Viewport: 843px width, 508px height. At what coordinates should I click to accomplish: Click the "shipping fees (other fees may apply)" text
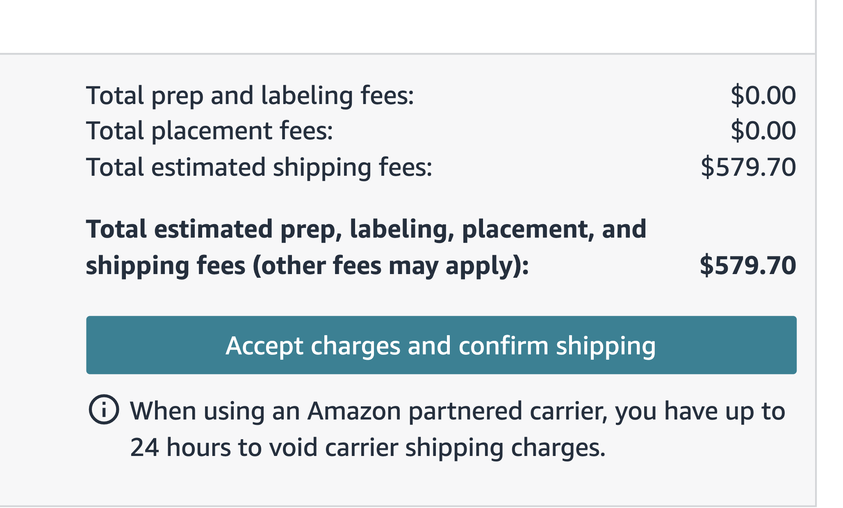[x=308, y=266]
